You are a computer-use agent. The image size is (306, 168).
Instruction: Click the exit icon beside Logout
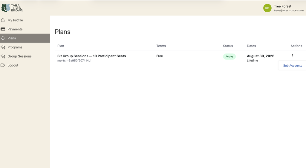coord(3,65)
